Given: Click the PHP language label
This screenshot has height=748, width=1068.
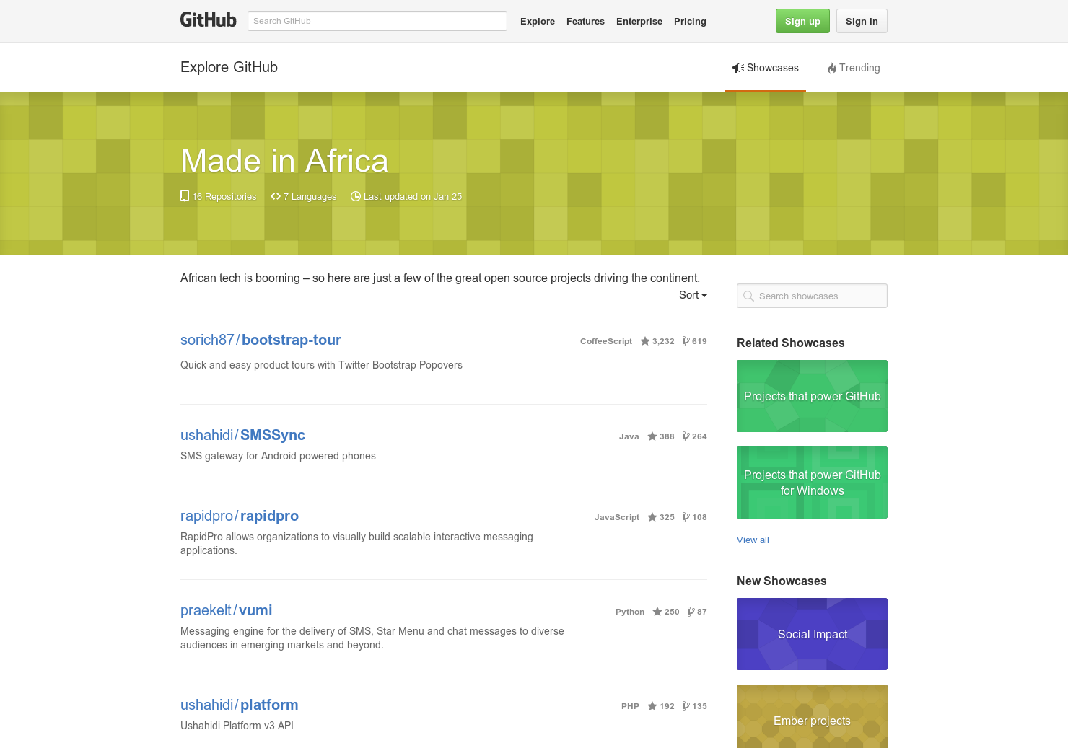Looking at the screenshot, I should 630,706.
